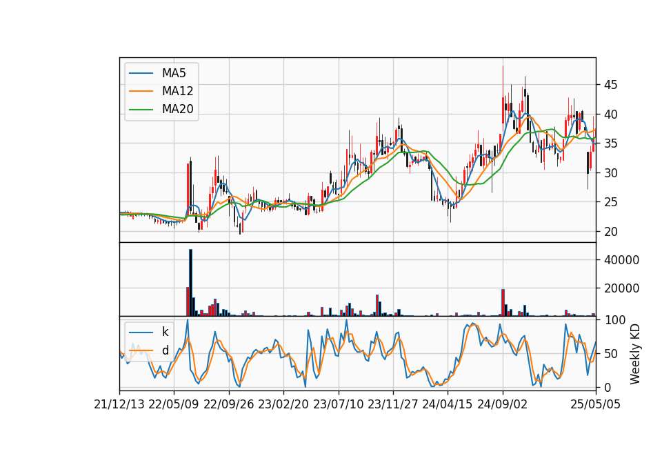Click the 23/02/20 date tick label
Screen dimensions: 662x476
pyautogui.click(x=283, y=404)
